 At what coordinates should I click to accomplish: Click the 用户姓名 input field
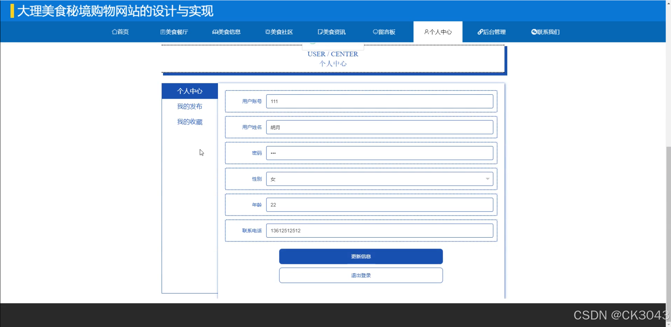coord(380,127)
